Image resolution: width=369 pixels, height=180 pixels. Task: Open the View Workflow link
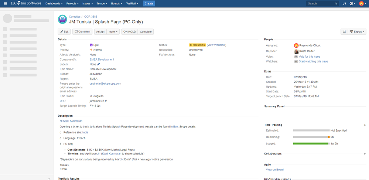[216, 45]
